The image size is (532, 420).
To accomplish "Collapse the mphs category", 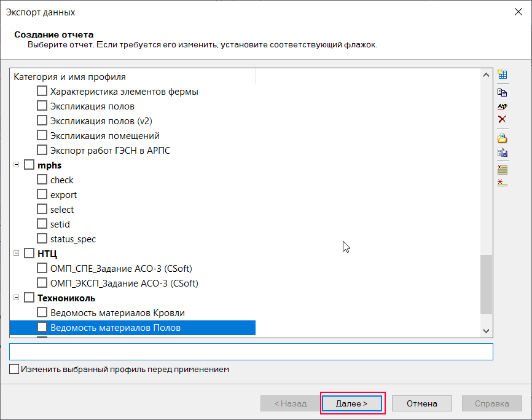I will [x=16, y=165].
